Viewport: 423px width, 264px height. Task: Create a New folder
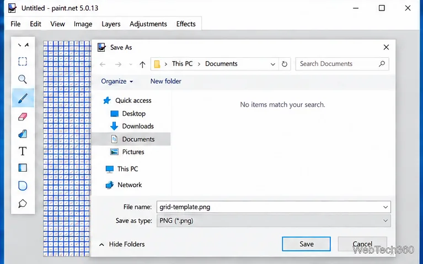pyautogui.click(x=165, y=81)
